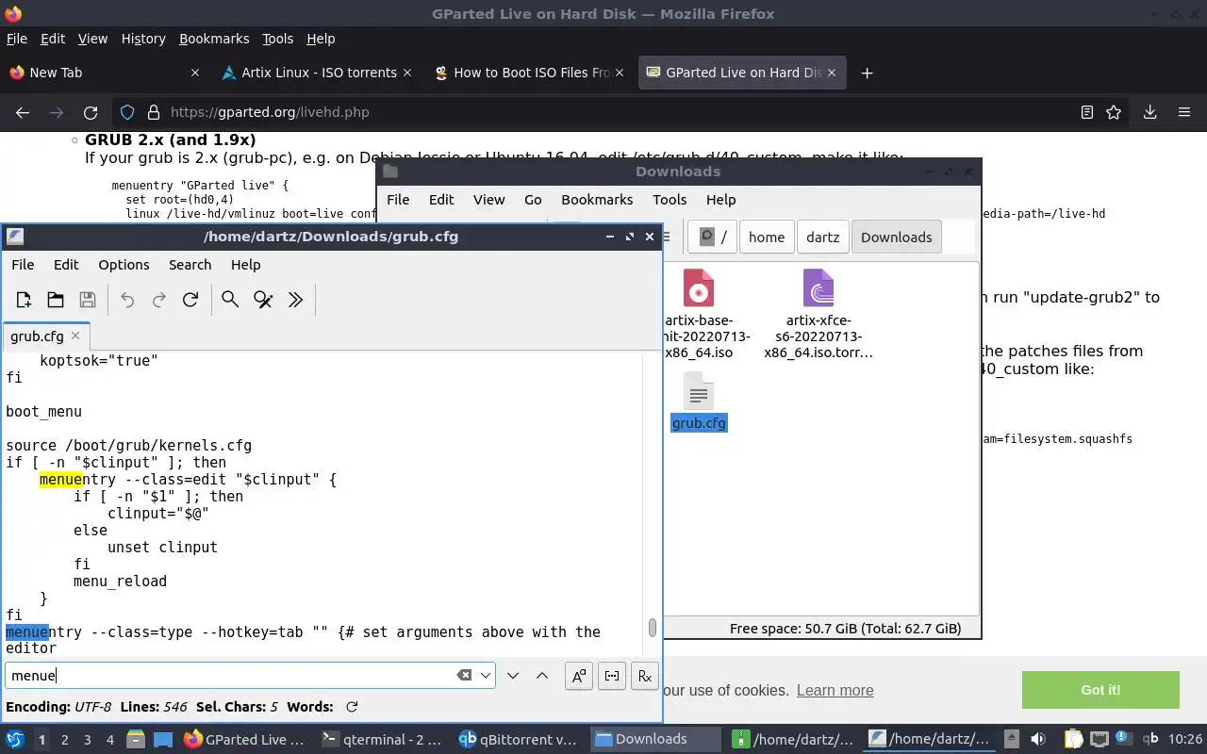Open the editor's Options menu

[124, 265]
